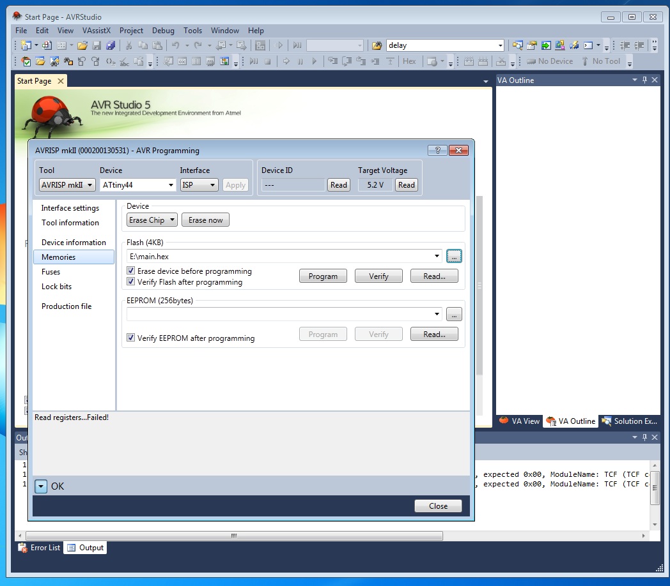
Task: Click the Properties window icon in top toolbar
Action: pos(532,45)
